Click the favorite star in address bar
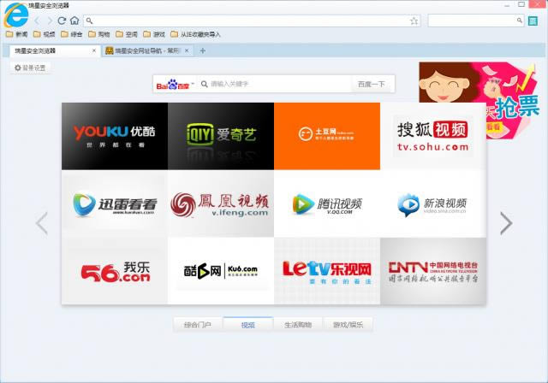 [414, 21]
